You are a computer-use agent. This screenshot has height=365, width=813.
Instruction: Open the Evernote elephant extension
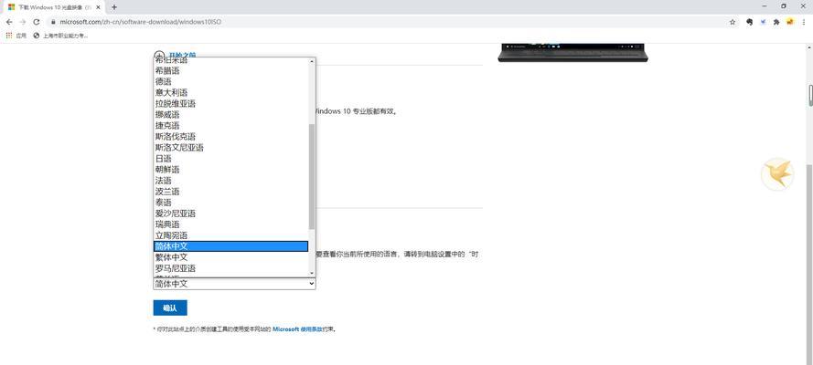pyautogui.click(x=749, y=22)
